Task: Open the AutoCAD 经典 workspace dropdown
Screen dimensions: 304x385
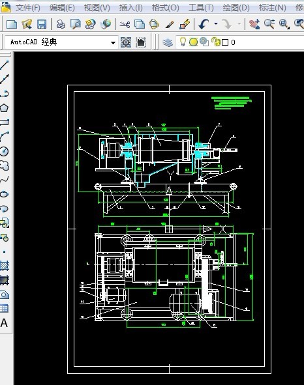Action: pyautogui.click(x=113, y=42)
